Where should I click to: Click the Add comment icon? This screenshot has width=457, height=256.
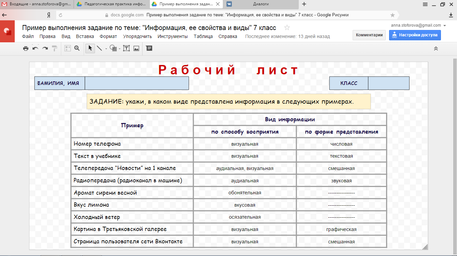pyautogui.click(x=149, y=48)
